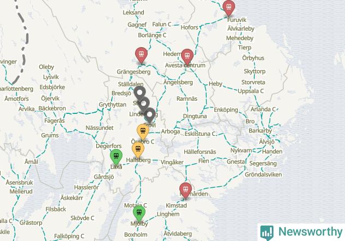Open the Newsworthy logo link

(x=301, y=232)
